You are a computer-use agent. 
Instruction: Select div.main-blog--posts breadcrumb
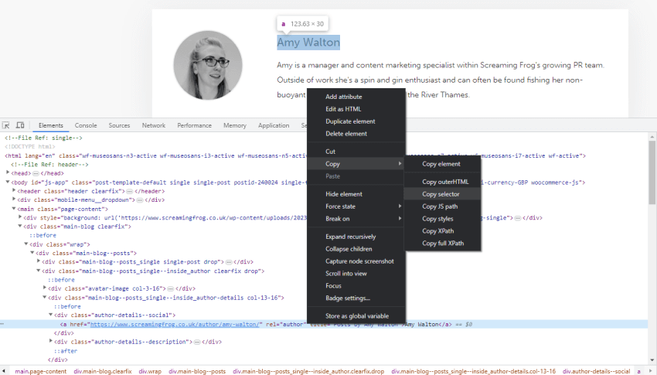pyautogui.click(x=197, y=371)
